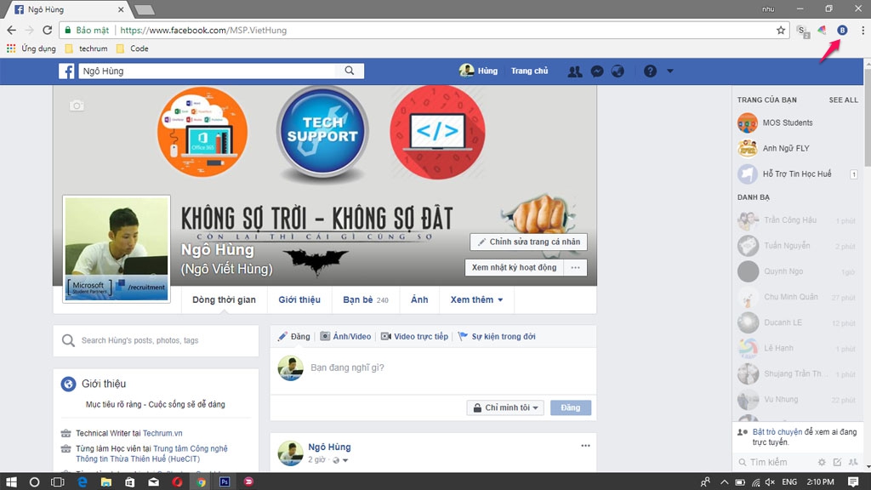This screenshot has height=490, width=871.
Task: Click Bật trò chuyện link
Action: pyautogui.click(x=777, y=431)
